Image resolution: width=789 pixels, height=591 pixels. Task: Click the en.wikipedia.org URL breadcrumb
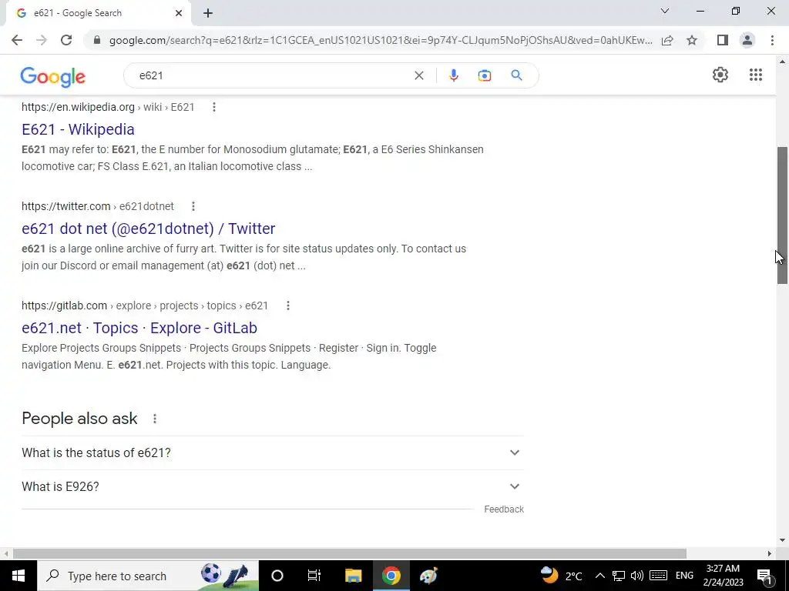(x=108, y=107)
